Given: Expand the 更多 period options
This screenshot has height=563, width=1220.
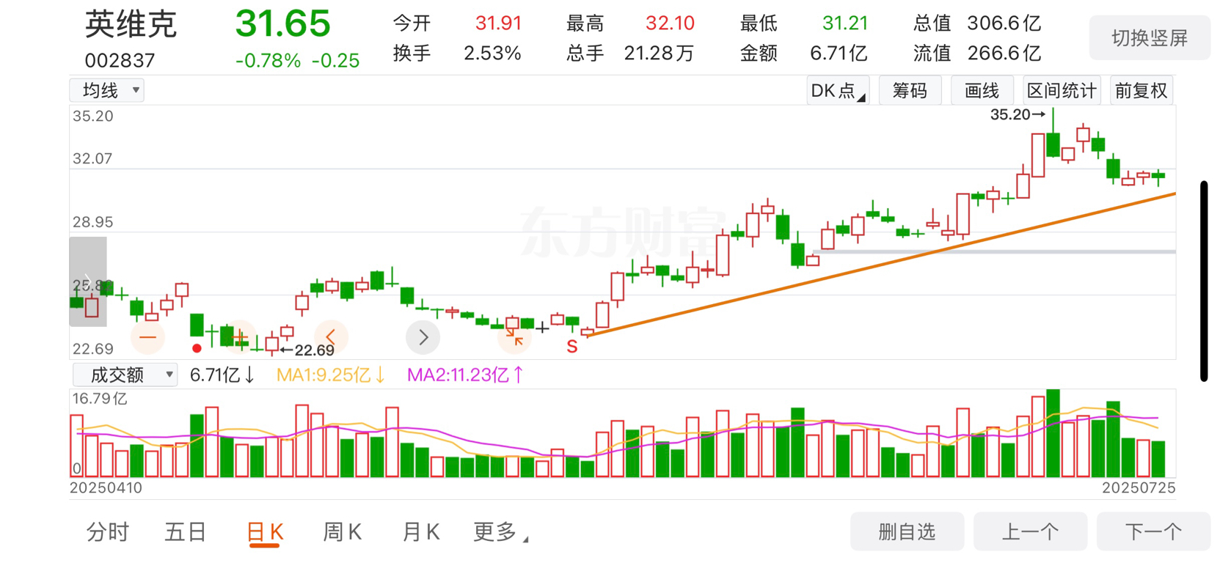Looking at the screenshot, I should tap(500, 532).
